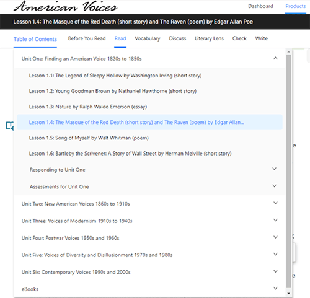Screen dimensions: 310x298
Task: Open the Vocabulary tab
Action: pyautogui.click(x=148, y=38)
